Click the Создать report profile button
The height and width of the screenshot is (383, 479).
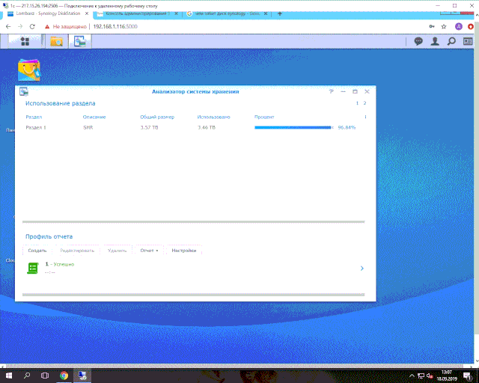37,251
